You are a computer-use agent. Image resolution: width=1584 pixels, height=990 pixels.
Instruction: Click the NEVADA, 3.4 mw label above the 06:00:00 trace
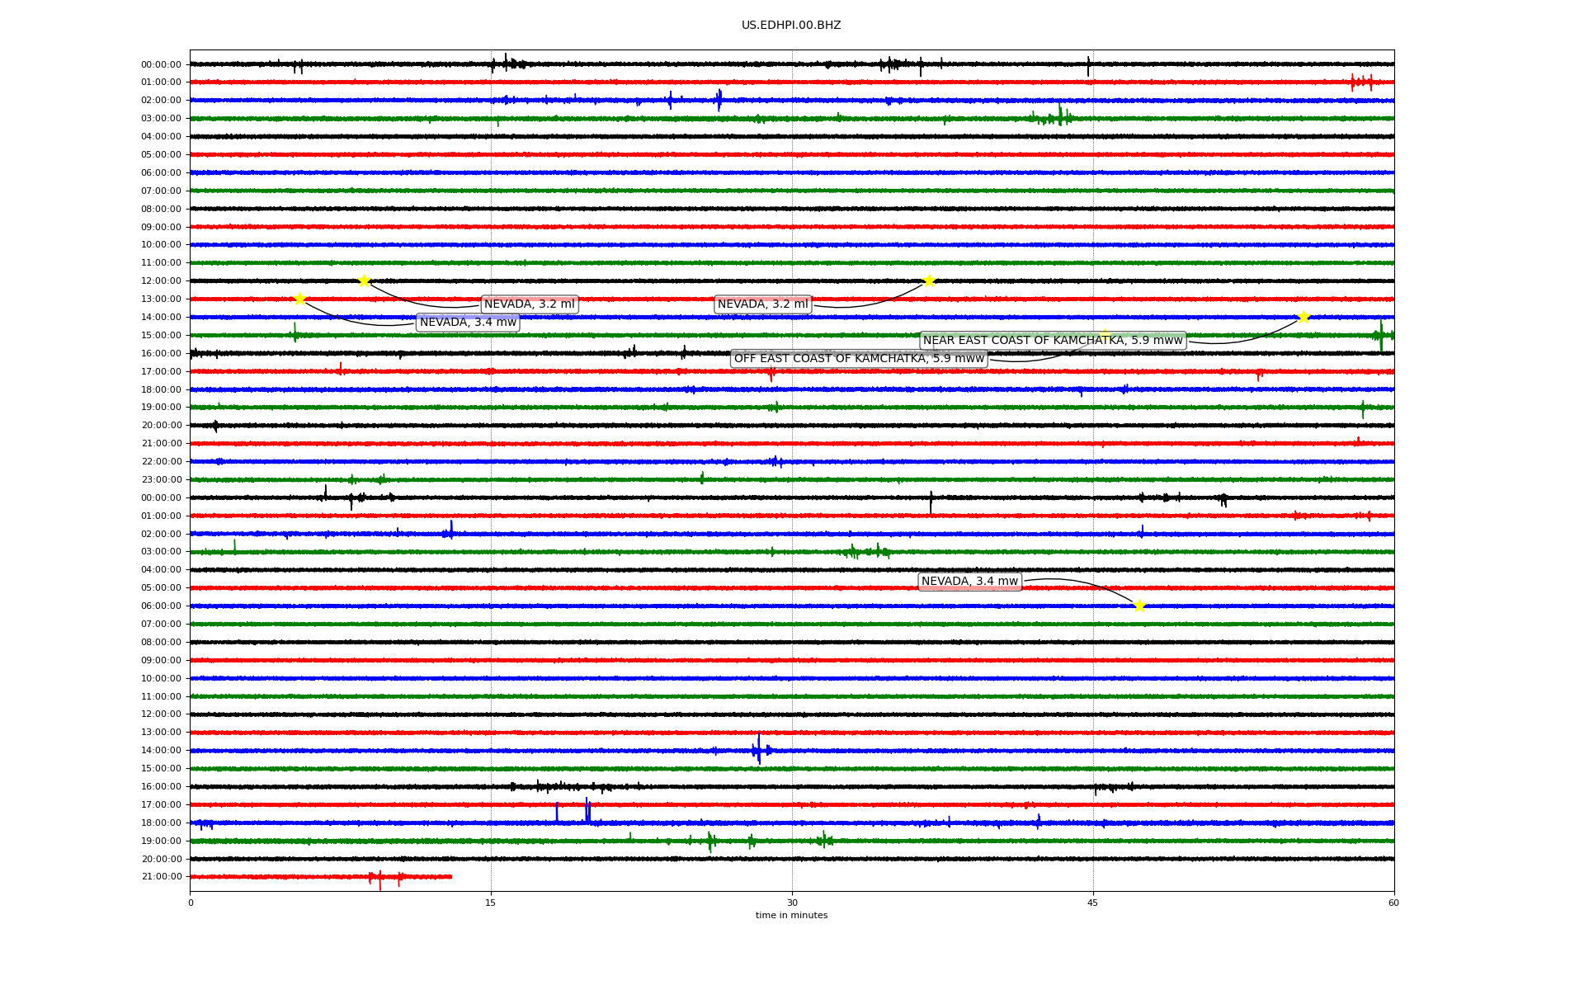pyautogui.click(x=969, y=582)
